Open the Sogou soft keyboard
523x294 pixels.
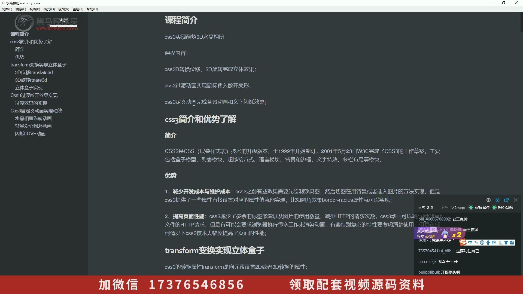(x=494, y=243)
